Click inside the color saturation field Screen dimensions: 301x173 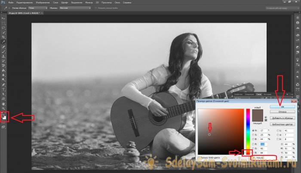click(221, 132)
